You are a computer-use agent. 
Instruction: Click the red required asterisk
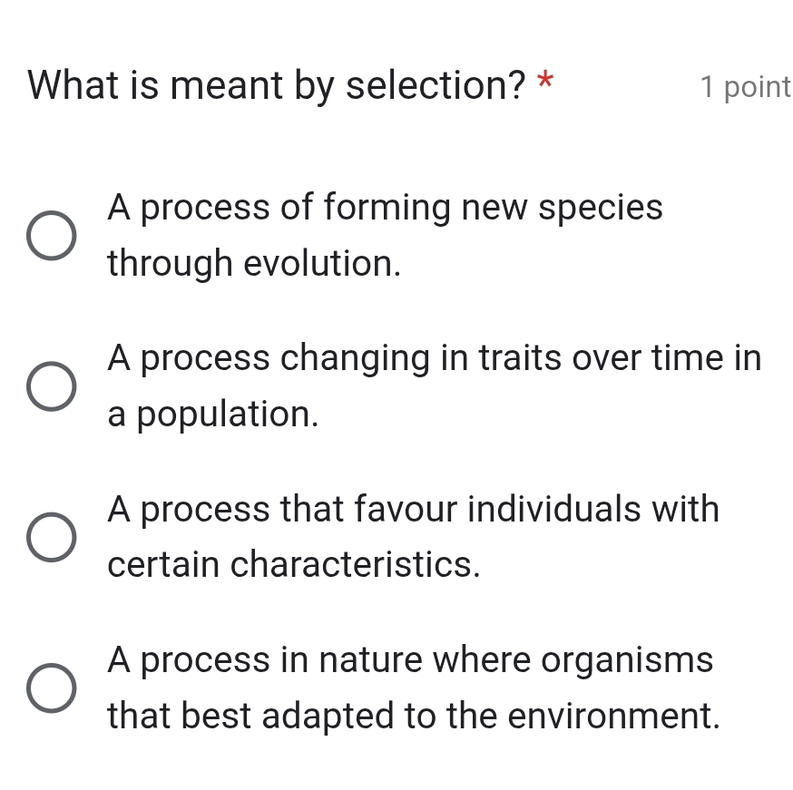(x=545, y=83)
